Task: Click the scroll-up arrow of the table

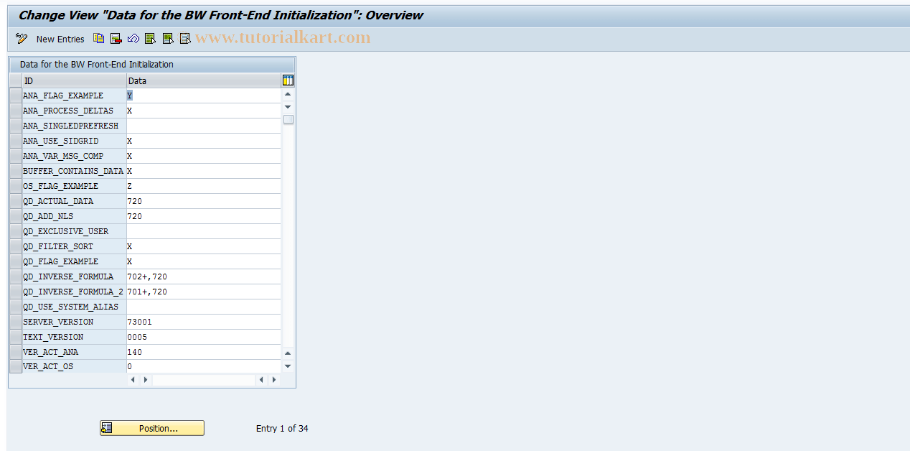Action: point(287,93)
